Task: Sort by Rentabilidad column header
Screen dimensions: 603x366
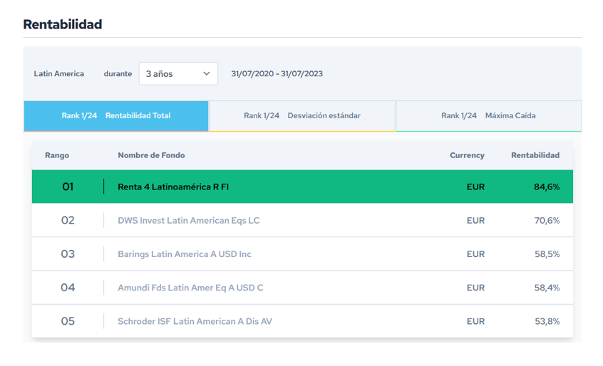Action: point(535,155)
